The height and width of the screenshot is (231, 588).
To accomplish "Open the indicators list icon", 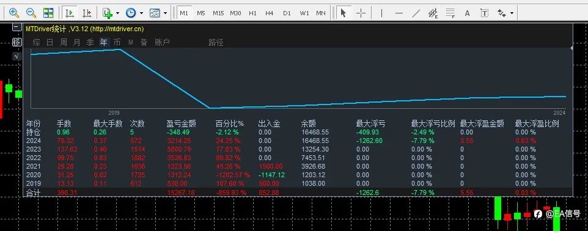I will pyautogui.click(x=108, y=13).
